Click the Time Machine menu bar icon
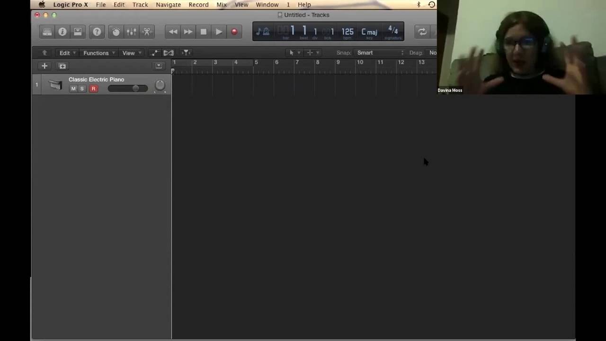The width and height of the screenshot is (606, 341). click(431, 5)
